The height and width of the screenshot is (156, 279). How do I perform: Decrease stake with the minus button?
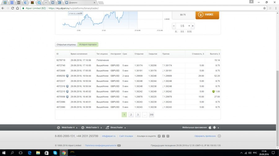tap(174, 26)
